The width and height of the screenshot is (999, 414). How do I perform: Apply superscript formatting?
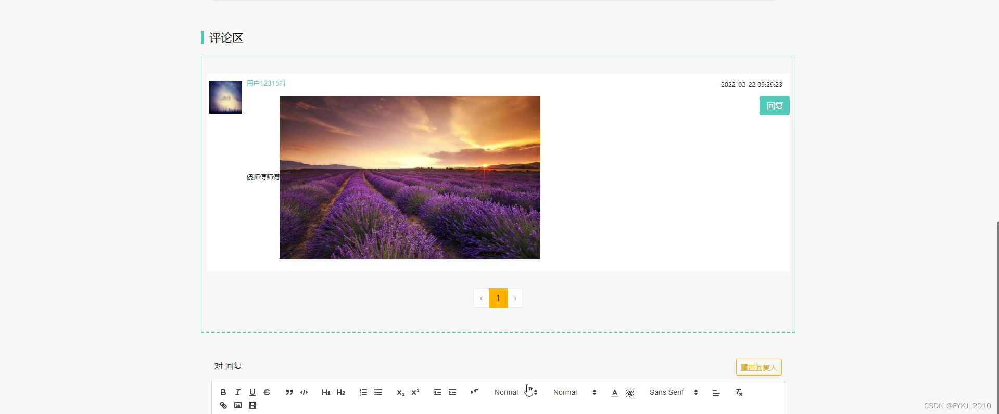tap(415, 392)
